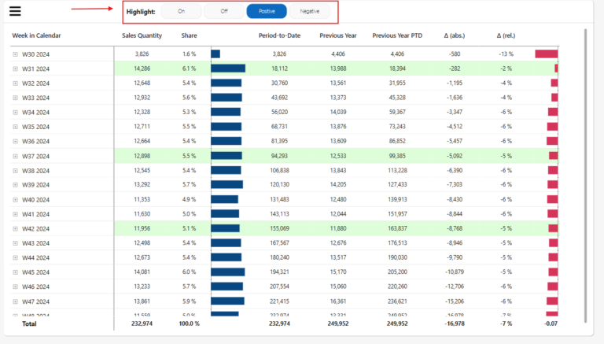Expand the W45 2024 row
This screenshot has width=604, height=344.
tap(16, 272)
